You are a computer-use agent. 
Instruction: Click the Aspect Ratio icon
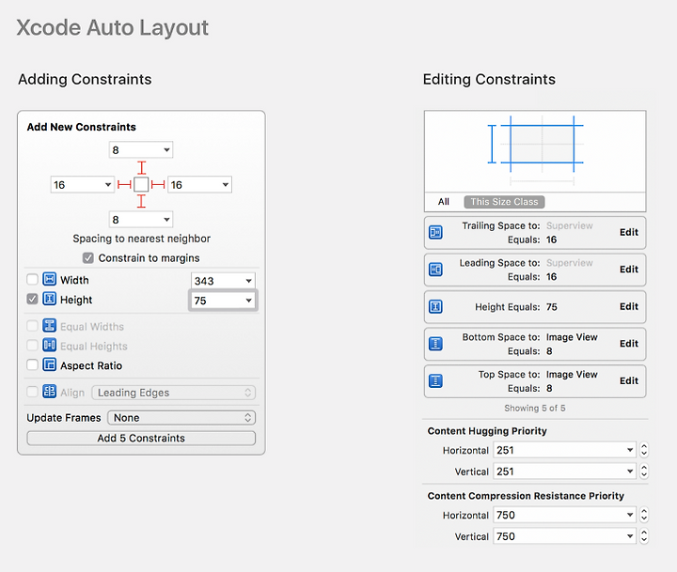pos(49,365)
